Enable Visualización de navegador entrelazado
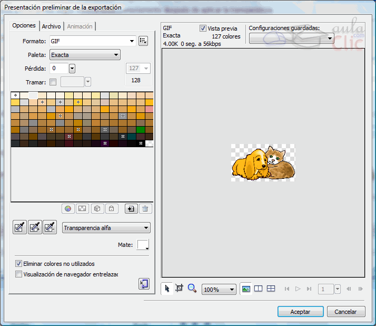The height and width of the screenshot is (326, 376). pyautogui.click(x=19, y=274)
